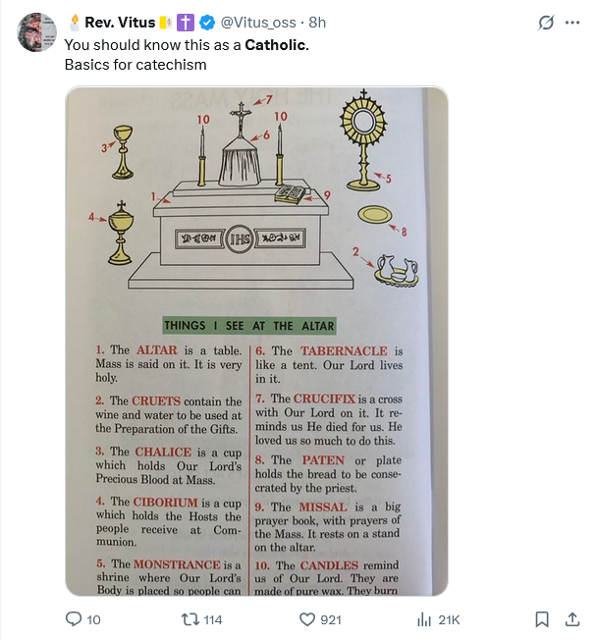Click the candle emoji before the name
Viewport: 597px width, 640px height.
(74, 22)
